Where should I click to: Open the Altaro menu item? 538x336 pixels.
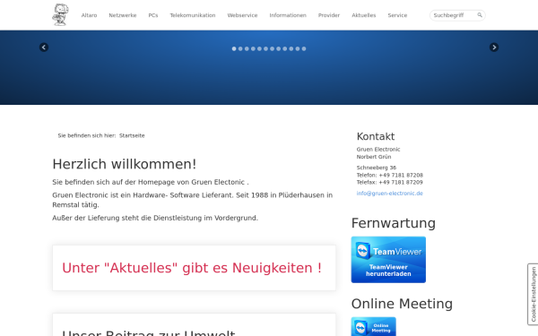[89, 15]
